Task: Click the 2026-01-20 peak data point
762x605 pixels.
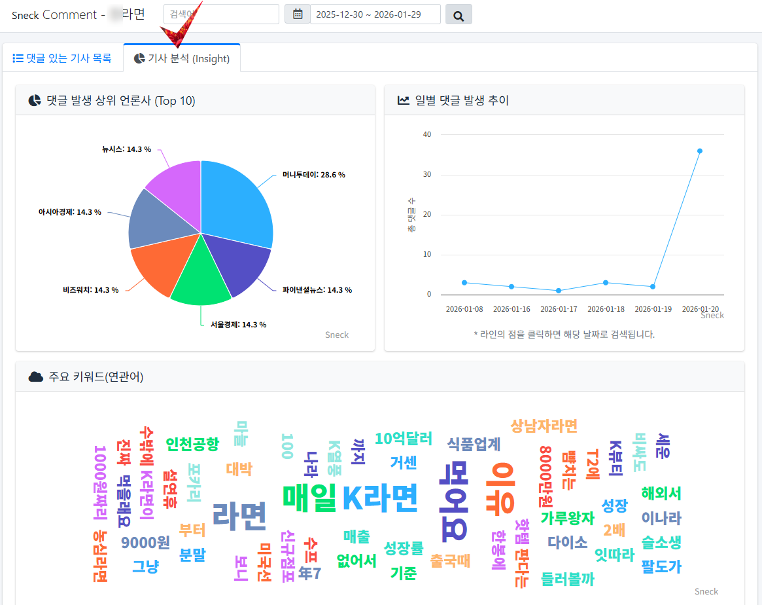Action: click(x=700, y=151)
